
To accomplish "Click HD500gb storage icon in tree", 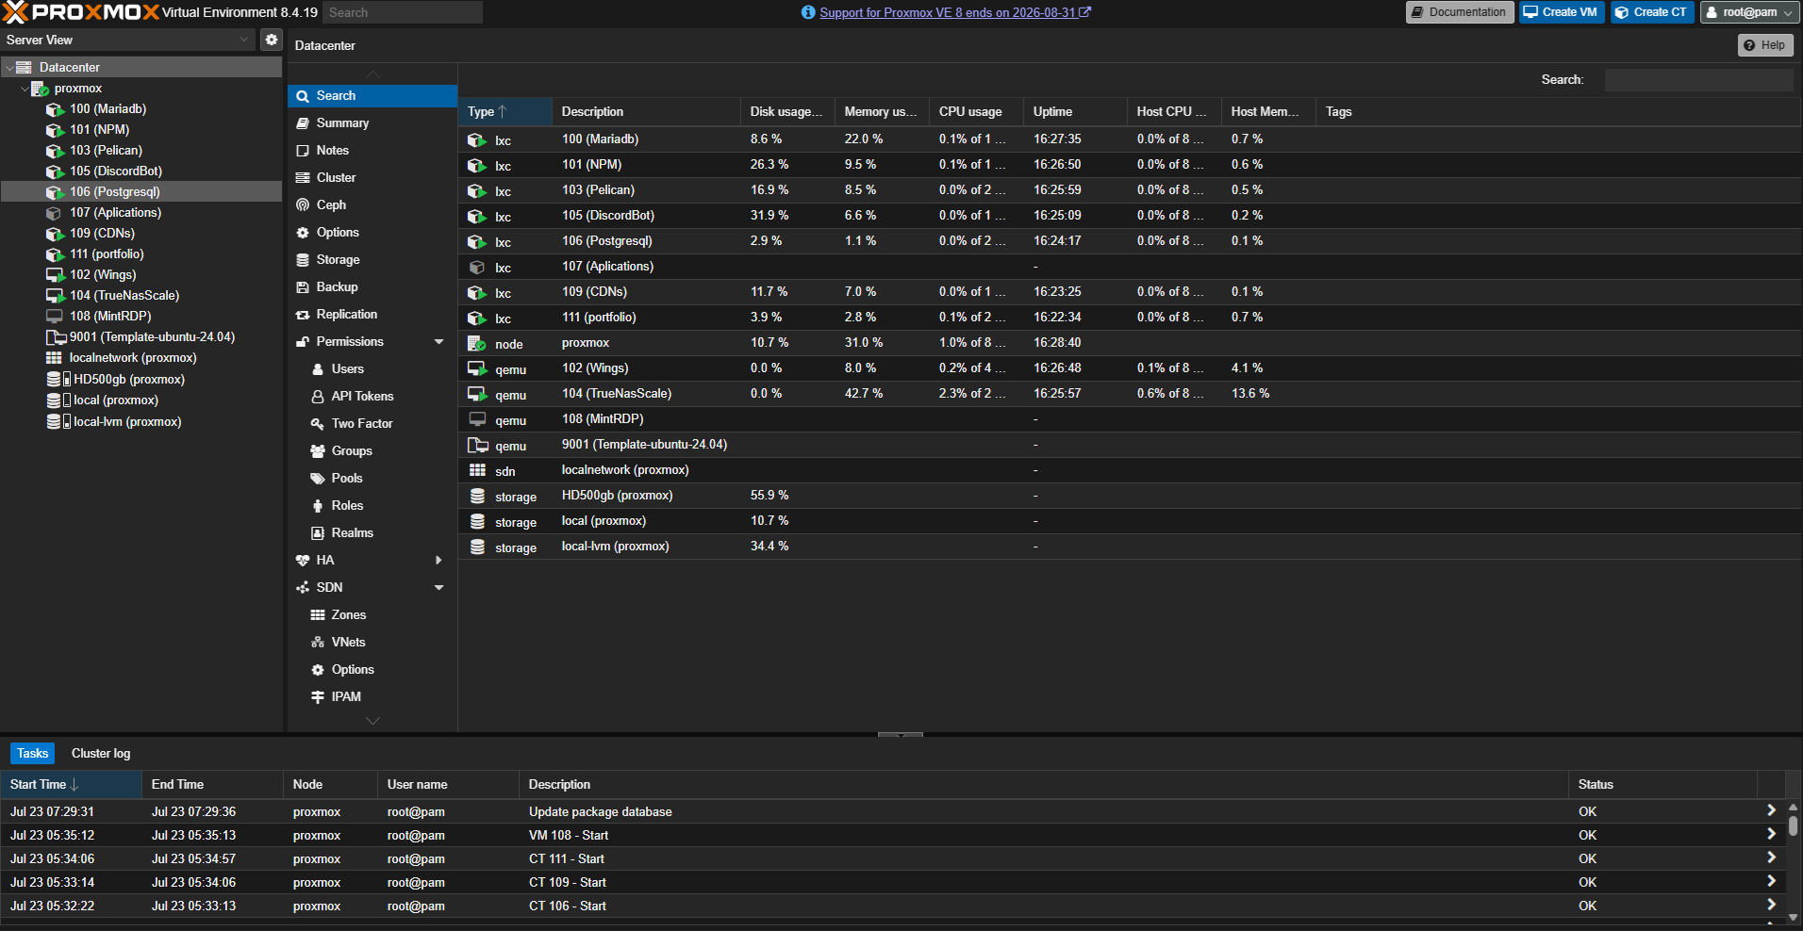I will pyautogui.click(x=54, y=379).
